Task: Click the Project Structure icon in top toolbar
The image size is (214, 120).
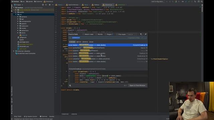Action: (x=199, y=1)
